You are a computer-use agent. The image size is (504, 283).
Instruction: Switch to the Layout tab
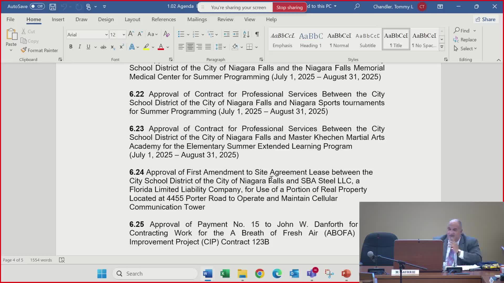point(132,19)
